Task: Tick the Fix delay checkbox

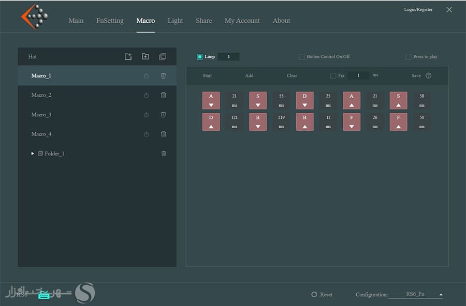Action: (333, 75)
